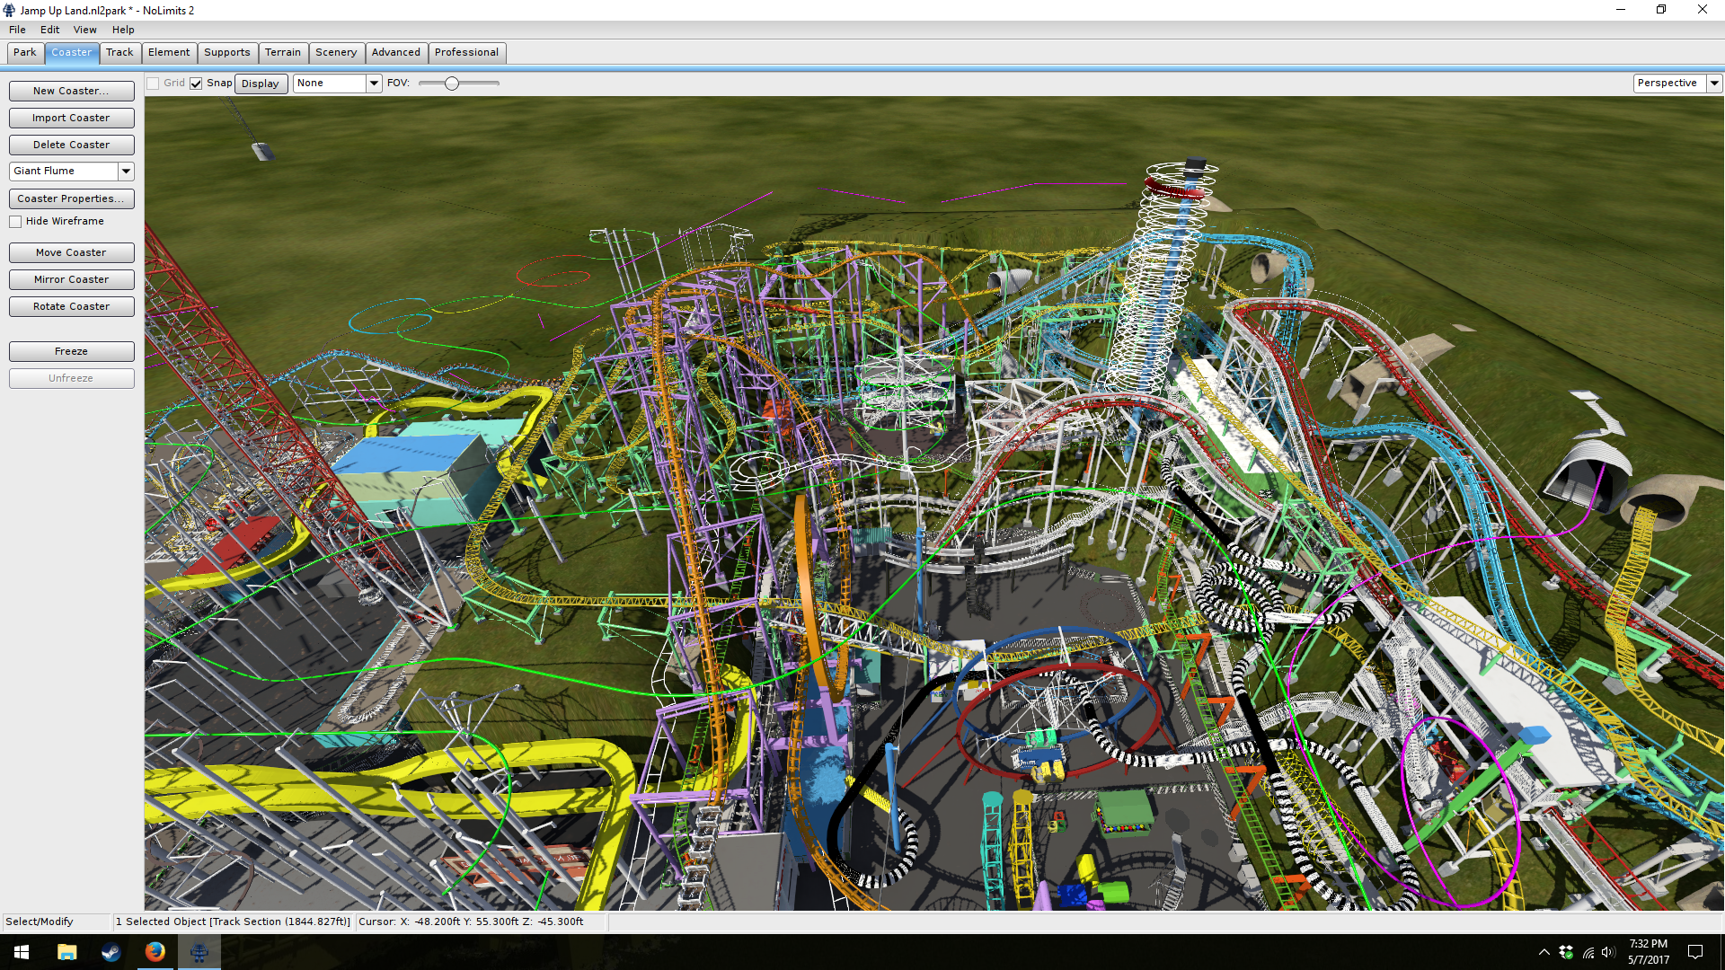Open the network tray icon
Screen dimensions: 1725x970
point(1588,952)
